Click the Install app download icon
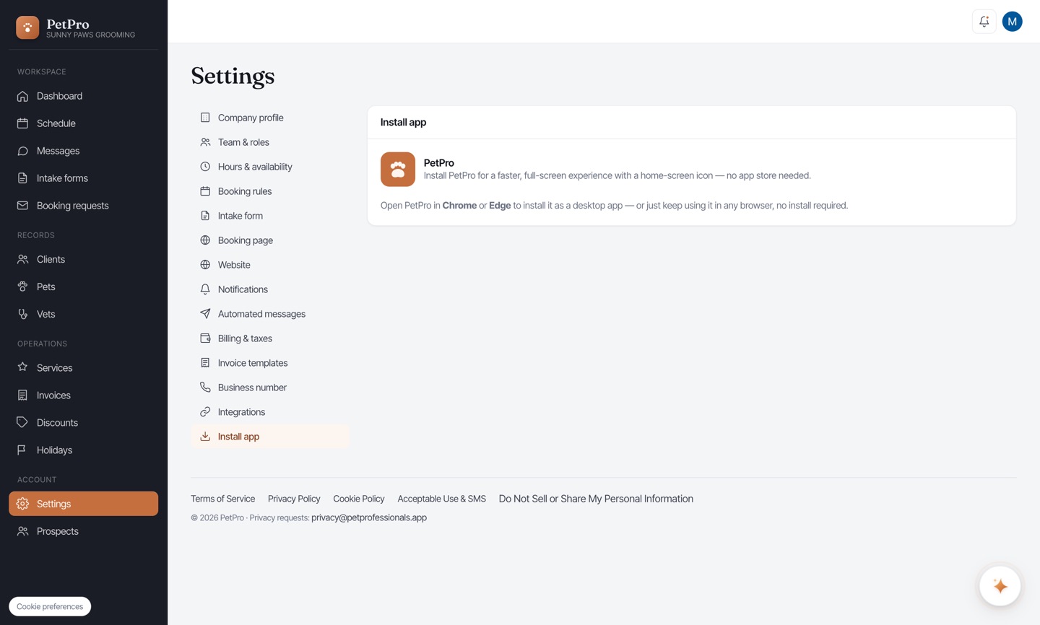1040x625 pixels. pyautogui.click(x=205, y=437)
